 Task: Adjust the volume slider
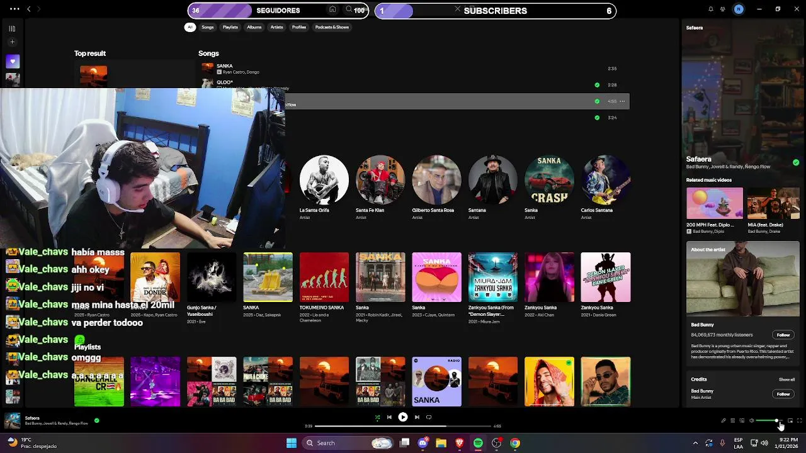pos(768,420)
